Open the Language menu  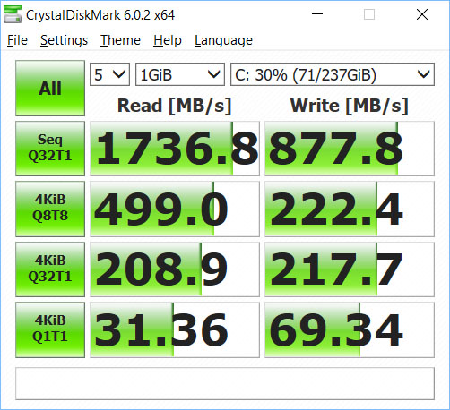(223, 40)
